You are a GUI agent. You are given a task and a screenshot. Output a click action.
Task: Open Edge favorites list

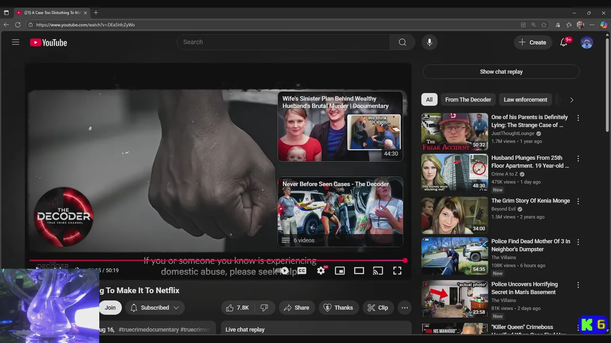pos(569,25)
